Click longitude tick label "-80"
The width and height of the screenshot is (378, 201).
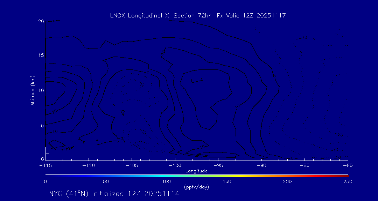[348, 166]
